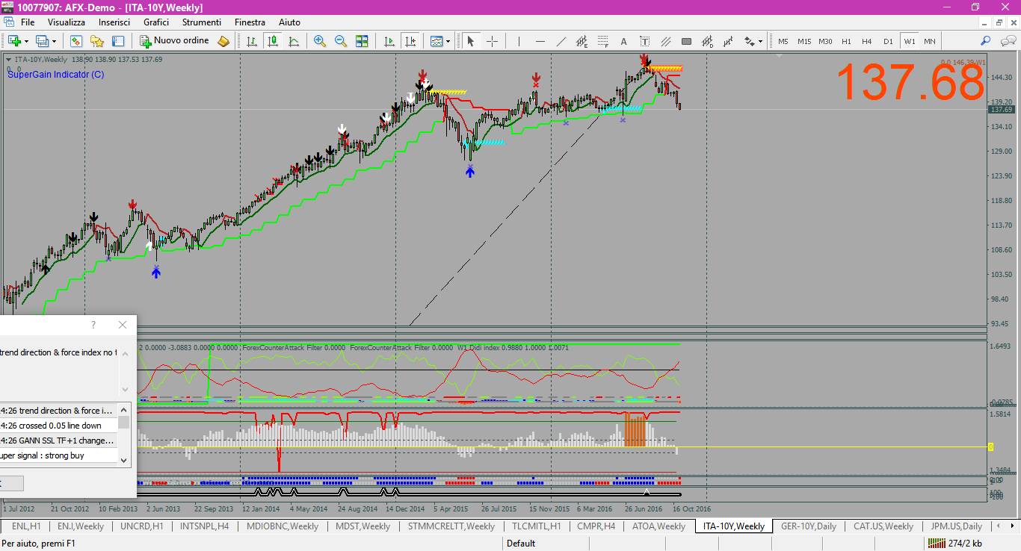Switch chart to line chart
Screen dimensions: 1021x551
point(294,41)
